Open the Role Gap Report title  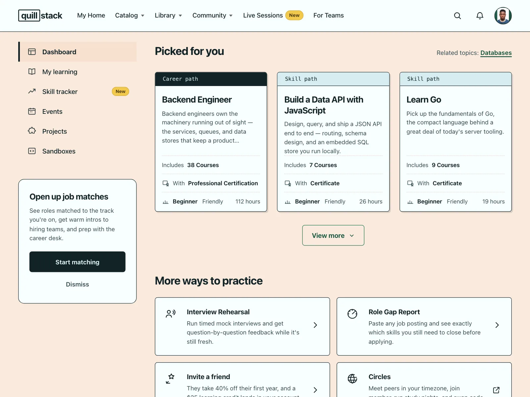click(394, 312)
